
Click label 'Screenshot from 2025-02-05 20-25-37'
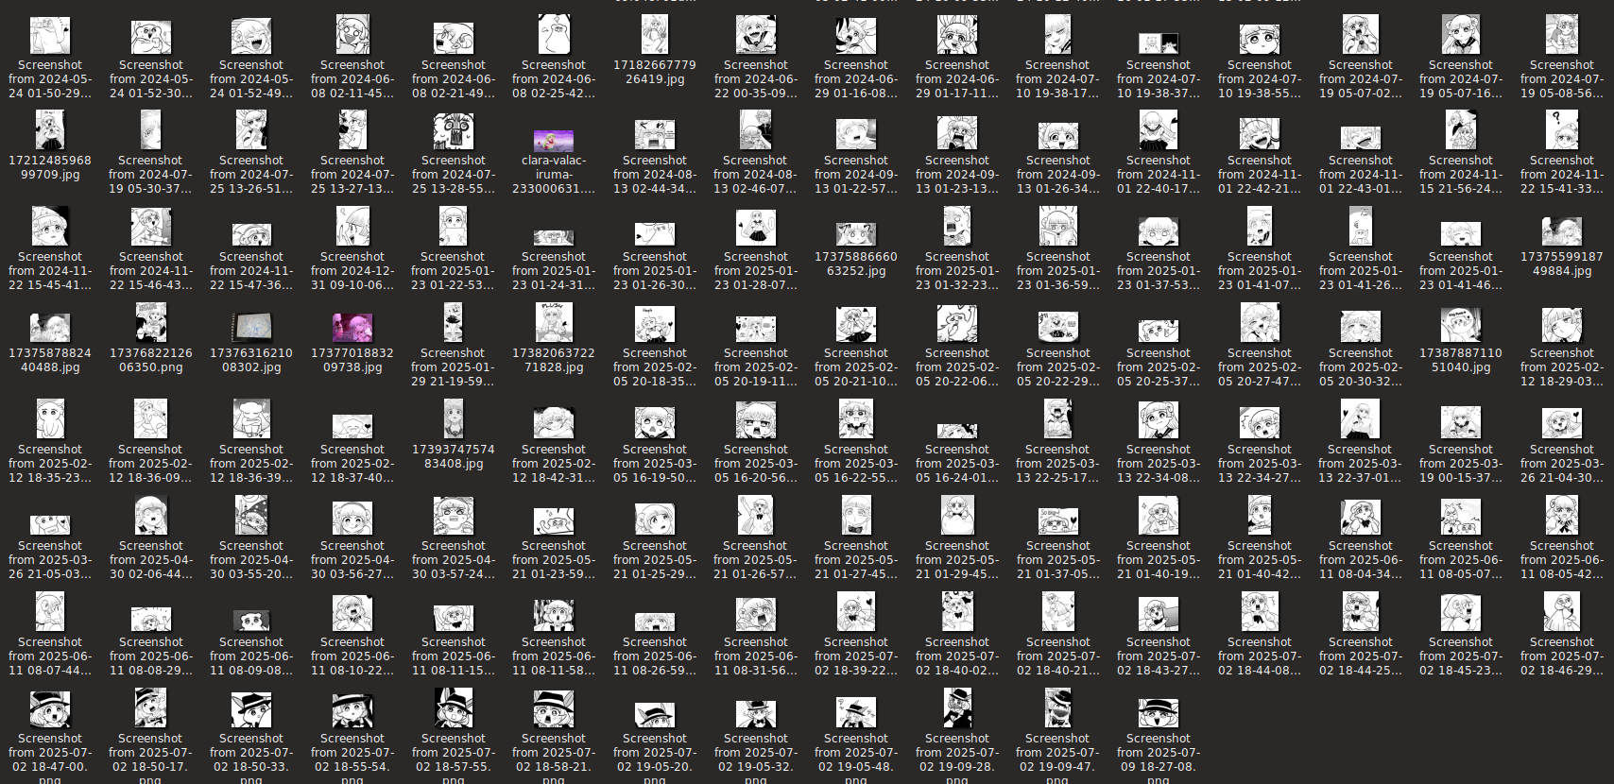pyautogui.click(x=1159, y=367)
